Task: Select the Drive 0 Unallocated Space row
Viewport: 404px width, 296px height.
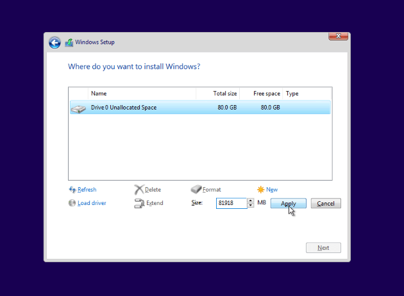Action: coord(199,108)
